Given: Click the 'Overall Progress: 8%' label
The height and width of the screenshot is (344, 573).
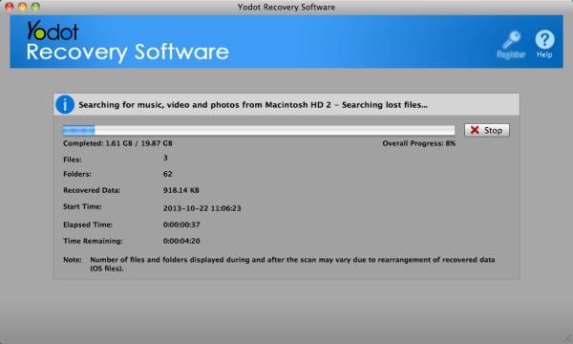Looking at the screenshot, I should pyautogui.click(x=419, y=143).
